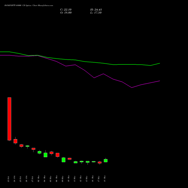Click the green moving average line

[x=80, y=61]
